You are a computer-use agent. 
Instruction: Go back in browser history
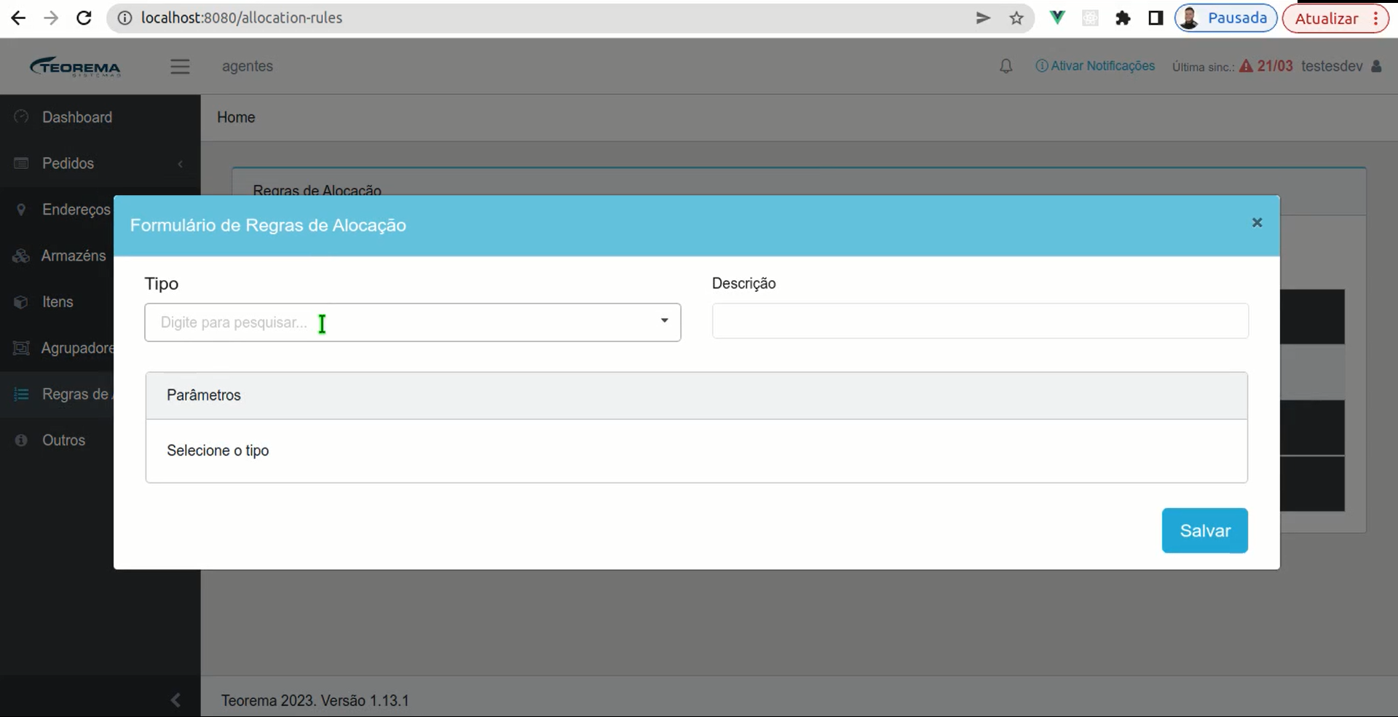coord(18,18)
